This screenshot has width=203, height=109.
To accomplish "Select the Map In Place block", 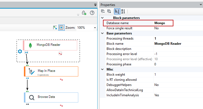I will tap(51, 71).
